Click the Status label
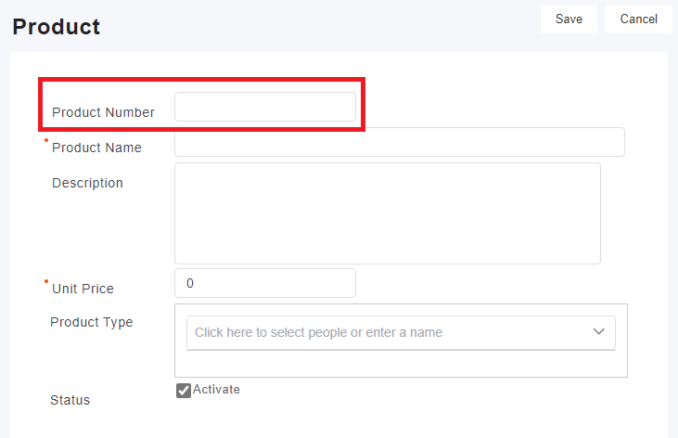The width and height of the screenshot is (678, 438). pyautogui.click(x=70, y=400)
